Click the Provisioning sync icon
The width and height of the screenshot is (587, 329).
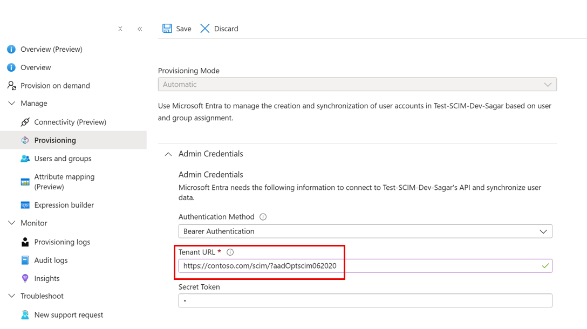pos(25,140)
